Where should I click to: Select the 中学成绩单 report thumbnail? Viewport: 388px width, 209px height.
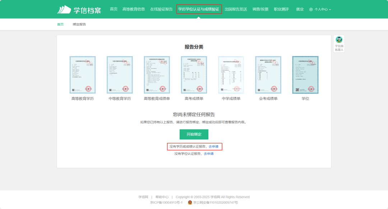point(231,75)
